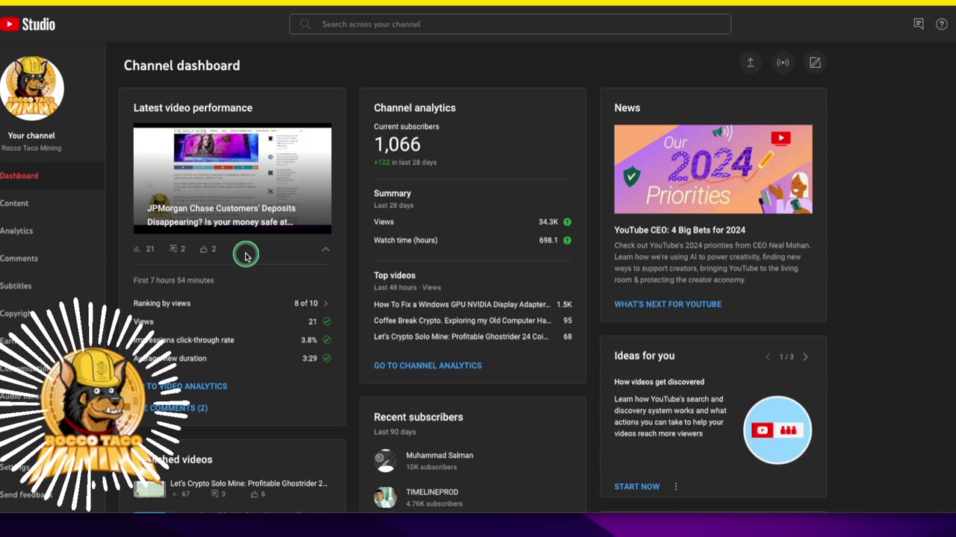Open the three-dot menu beside START NOW
The height and width of the screenshot is (537, 956).
click(676, 487)
